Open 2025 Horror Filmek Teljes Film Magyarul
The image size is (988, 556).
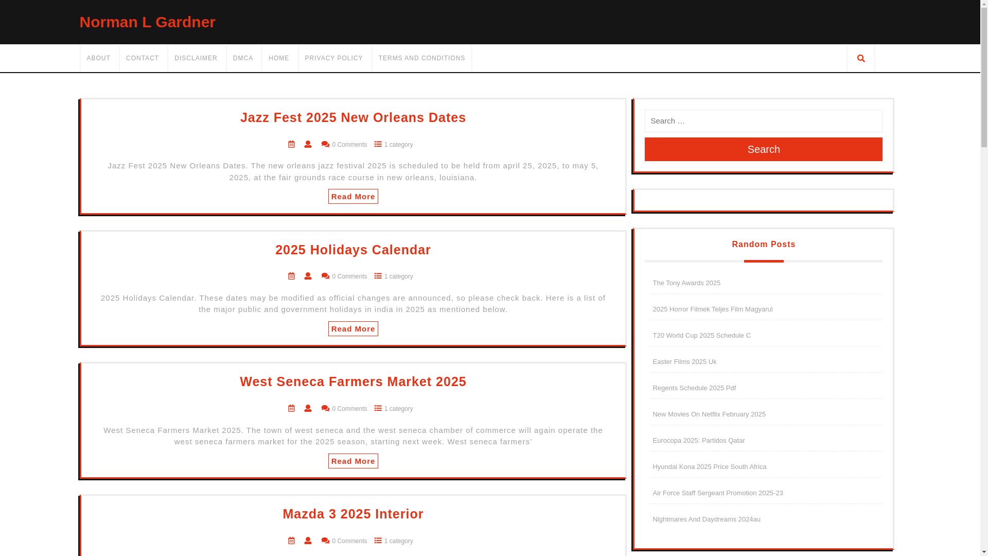point(713,309)
